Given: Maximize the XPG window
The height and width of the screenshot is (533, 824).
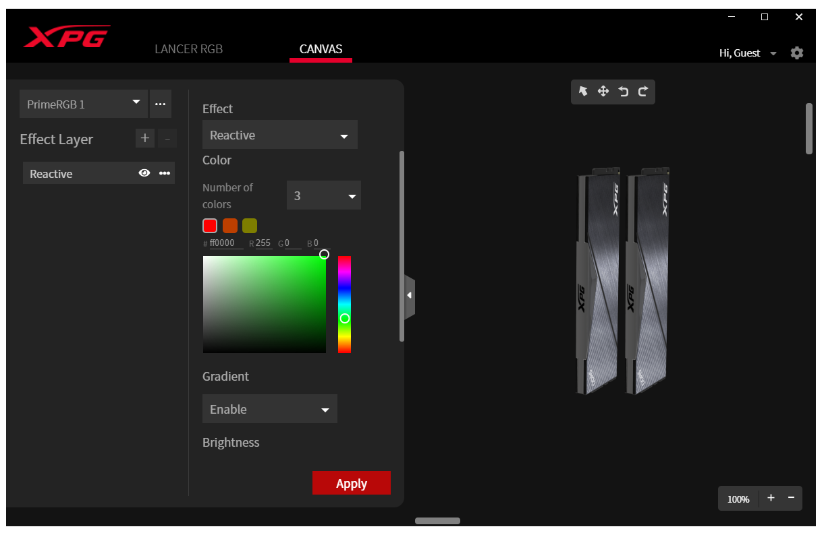Looking at the screenshot, I should pyautogui.click(x=765, y=17).
